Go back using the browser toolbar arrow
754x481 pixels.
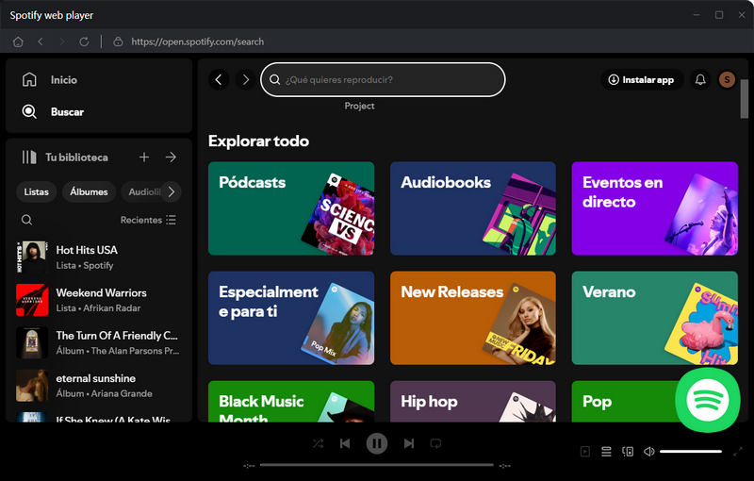pos(41,41)
